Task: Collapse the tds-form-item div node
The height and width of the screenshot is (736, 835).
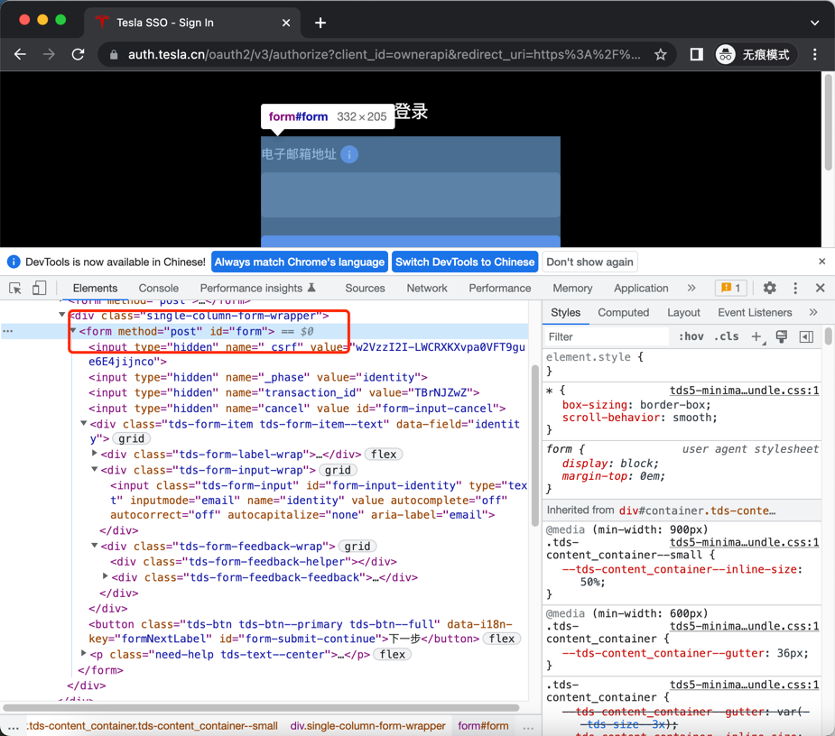Action: coord(84,424)
